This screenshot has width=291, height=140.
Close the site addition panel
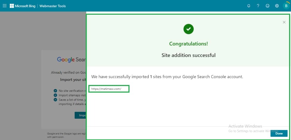click(x=284, y=22)
